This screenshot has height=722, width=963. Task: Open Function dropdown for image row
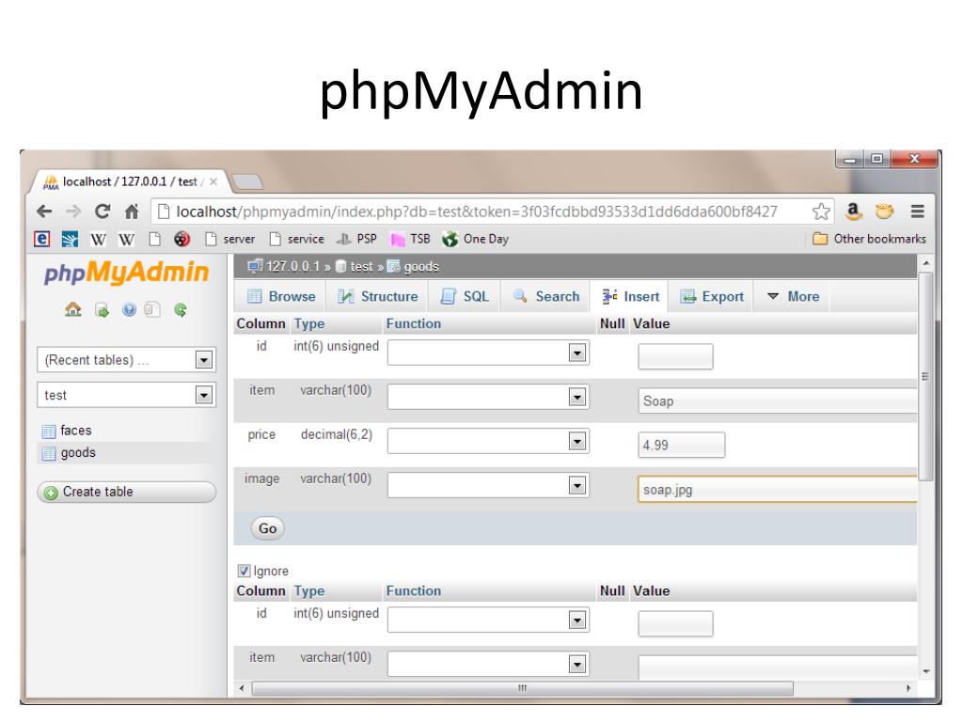pos(488,486)
